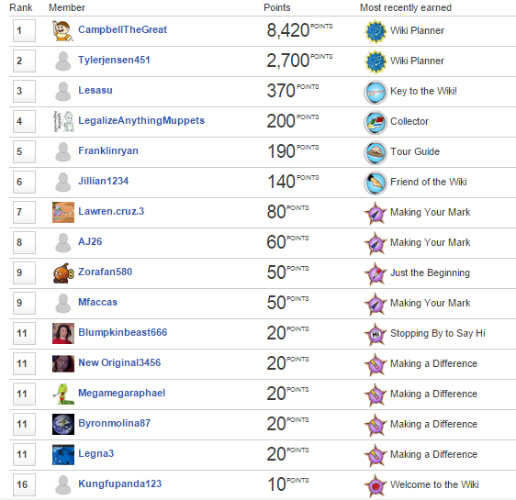The width and height of the screenshot is (516, 500).
Task: Click the Stopping By to Say Hi badge icon
Action: coord(376,334)
